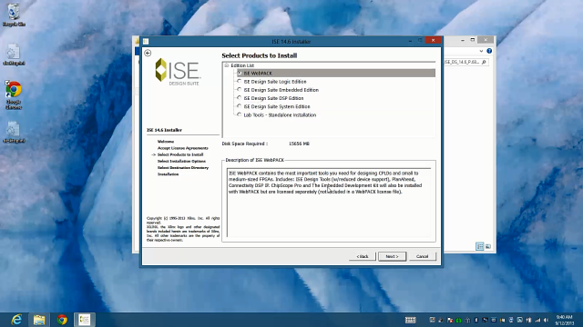Select the ISE WebPACK edition radio button
Viewport: 583px width, 327px height.
[x=240, y=73]
